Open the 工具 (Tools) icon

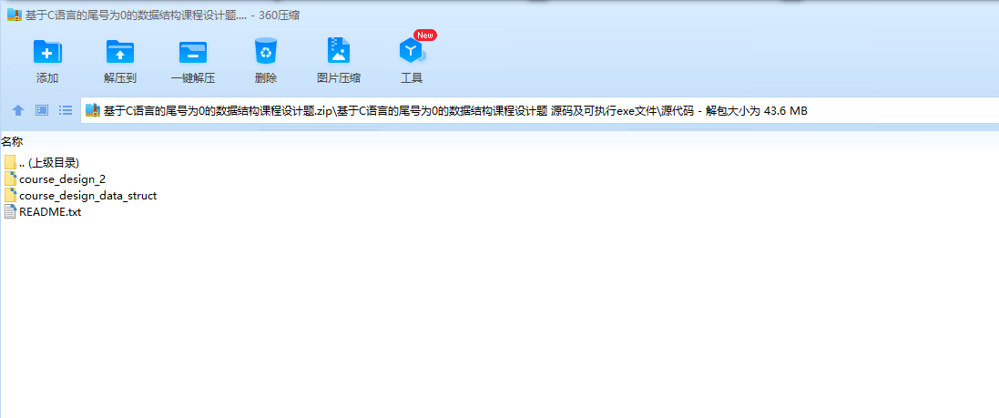point(412,51)
